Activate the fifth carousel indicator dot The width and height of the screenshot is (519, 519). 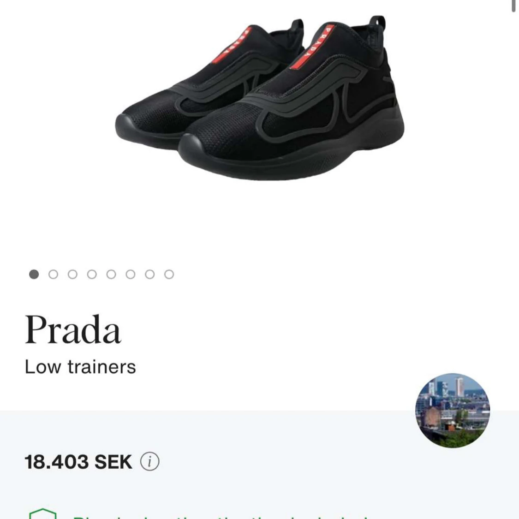tap(111, 274)
